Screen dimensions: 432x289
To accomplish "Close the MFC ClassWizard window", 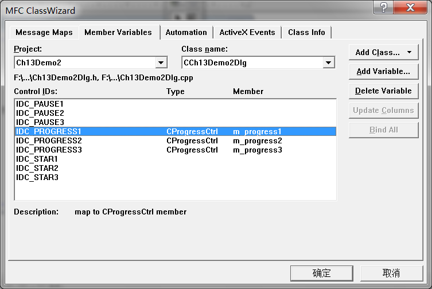I will pyautogui.click(x=410, y=7).
